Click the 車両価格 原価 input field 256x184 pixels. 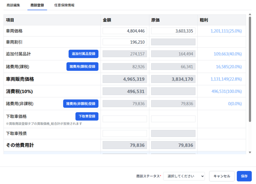173,31
